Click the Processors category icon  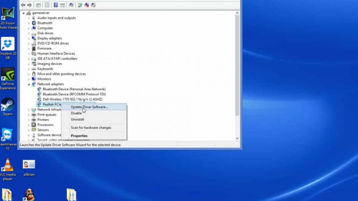click(34, 125)
